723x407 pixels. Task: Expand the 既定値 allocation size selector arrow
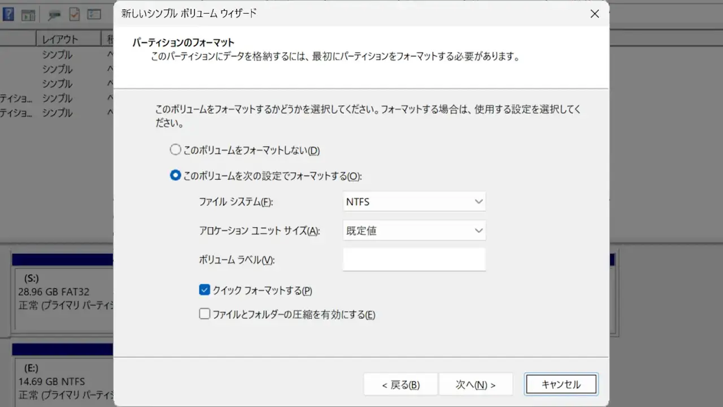click(479, 230)
